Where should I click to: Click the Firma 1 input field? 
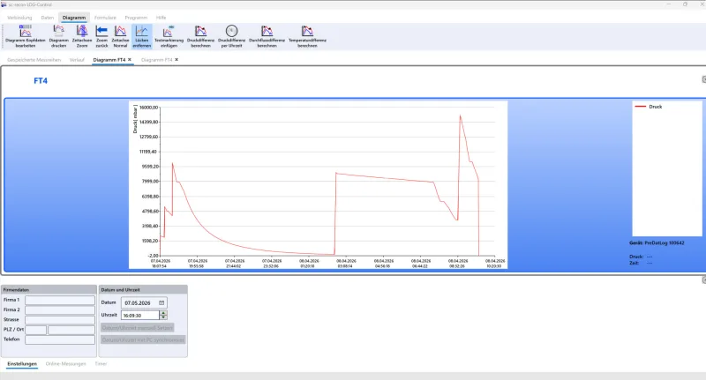[60, 300]
